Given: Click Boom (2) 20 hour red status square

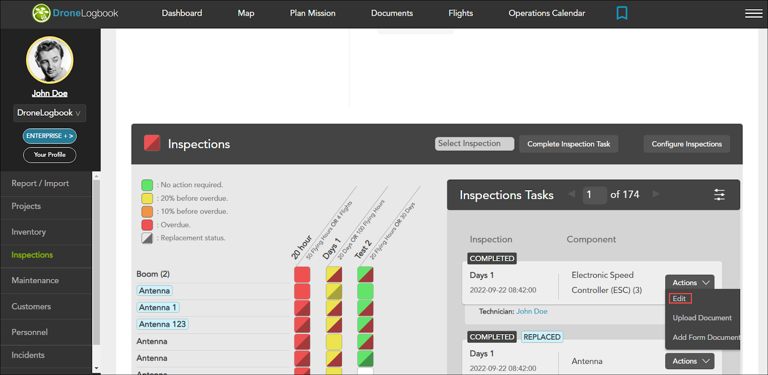Looking at the screenshot, I should click(302, 275).
